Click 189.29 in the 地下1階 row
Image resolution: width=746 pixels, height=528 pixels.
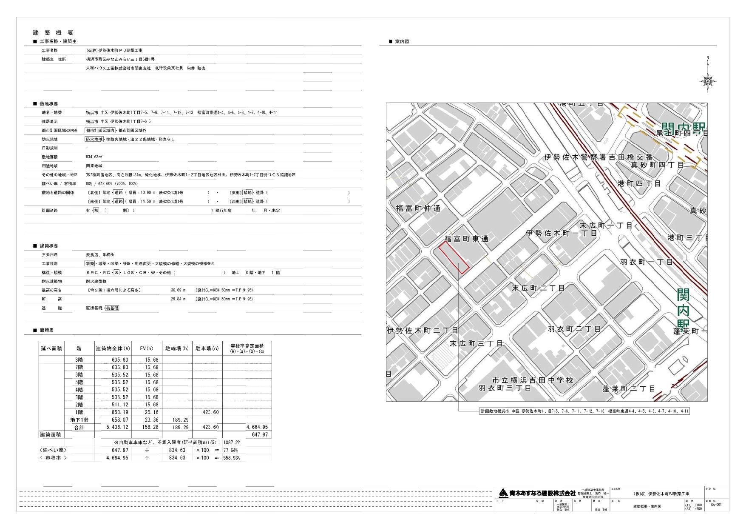coord(180,420)
